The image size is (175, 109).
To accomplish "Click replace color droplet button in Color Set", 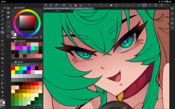I will point(38,107).
